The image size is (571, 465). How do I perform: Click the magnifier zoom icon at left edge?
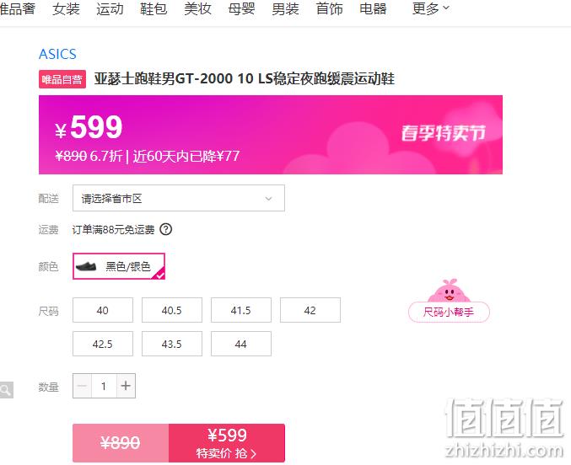pos(6,390)
